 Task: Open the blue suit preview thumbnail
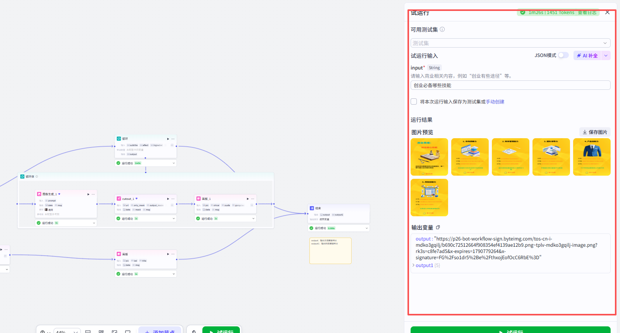click(x=591, y=157)
